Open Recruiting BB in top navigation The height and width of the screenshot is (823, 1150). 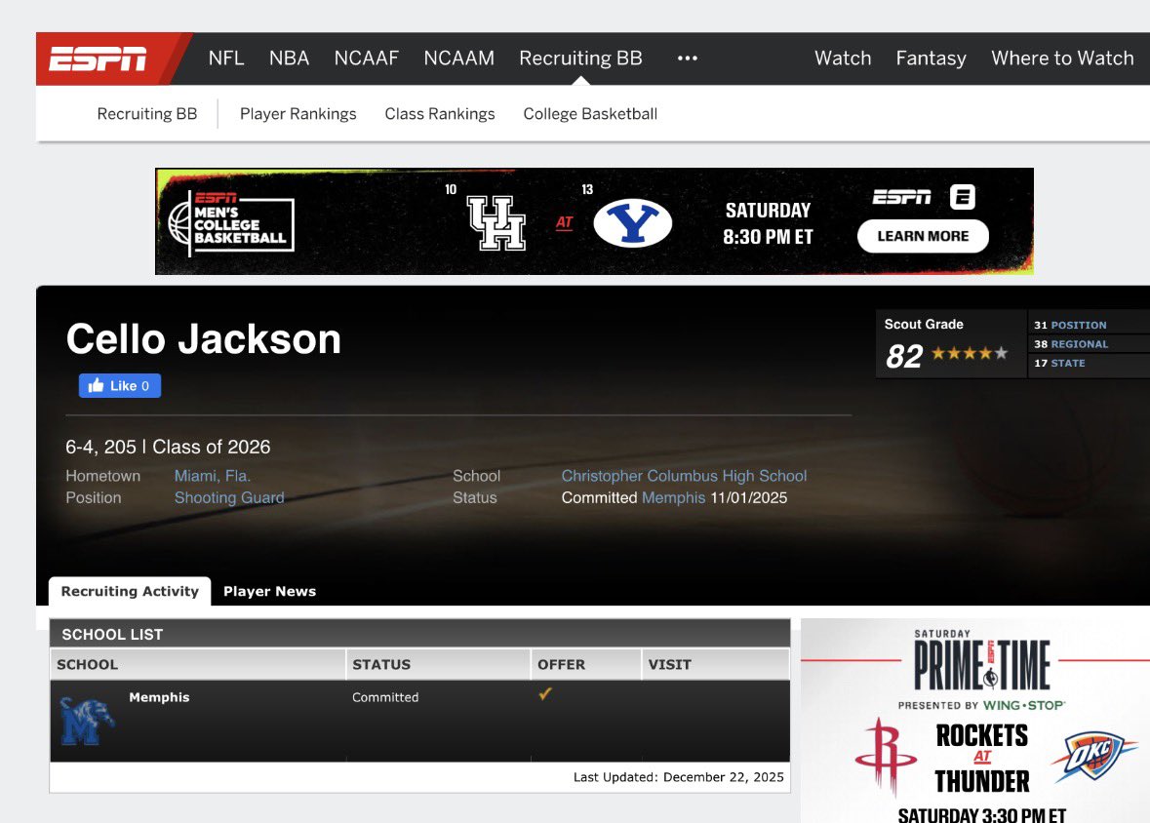click(x=581, y=58)
